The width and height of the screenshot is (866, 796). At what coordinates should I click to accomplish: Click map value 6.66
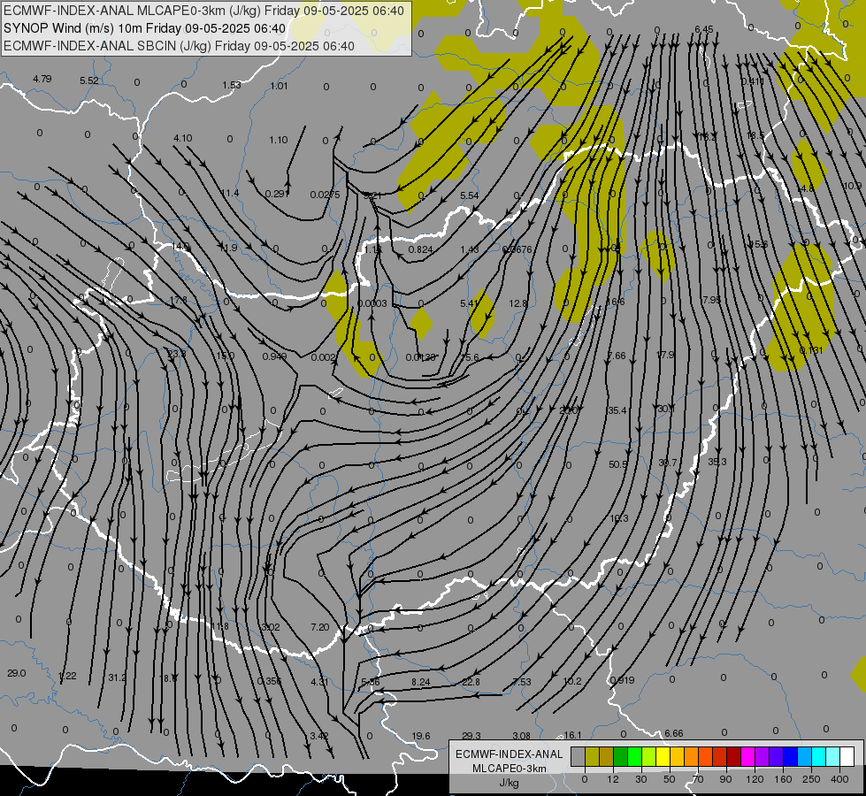point(674,733)
